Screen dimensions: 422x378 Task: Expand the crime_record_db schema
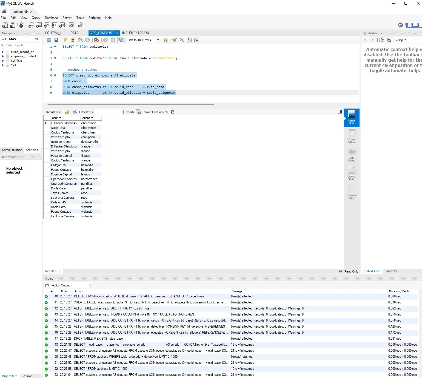click(3, 52)
